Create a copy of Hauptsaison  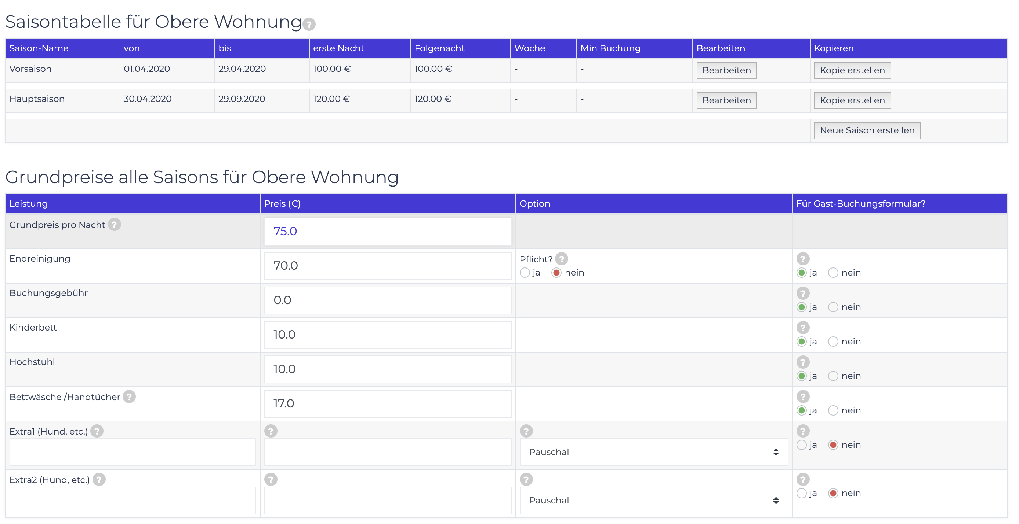coord(852,100)
